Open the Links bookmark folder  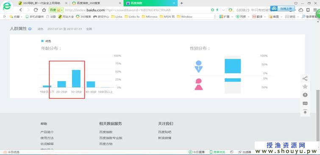117,16
